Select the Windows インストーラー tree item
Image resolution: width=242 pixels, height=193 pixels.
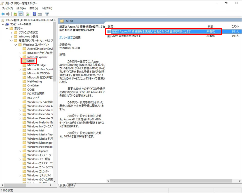coord(40,155)
